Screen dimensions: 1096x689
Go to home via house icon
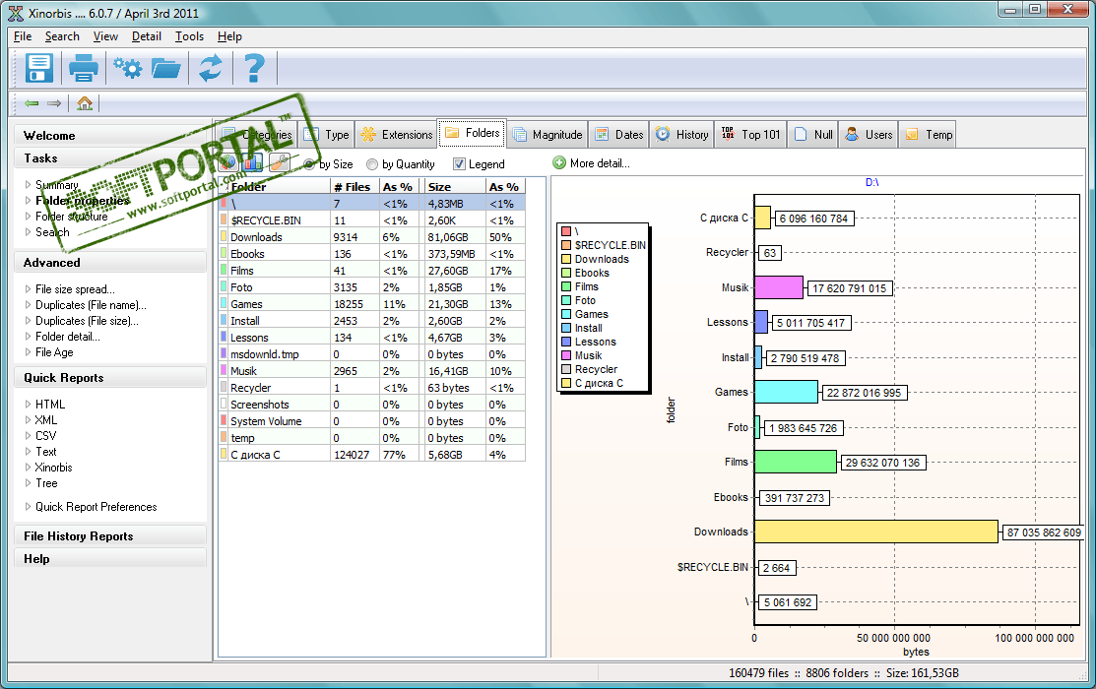point(85,103)
